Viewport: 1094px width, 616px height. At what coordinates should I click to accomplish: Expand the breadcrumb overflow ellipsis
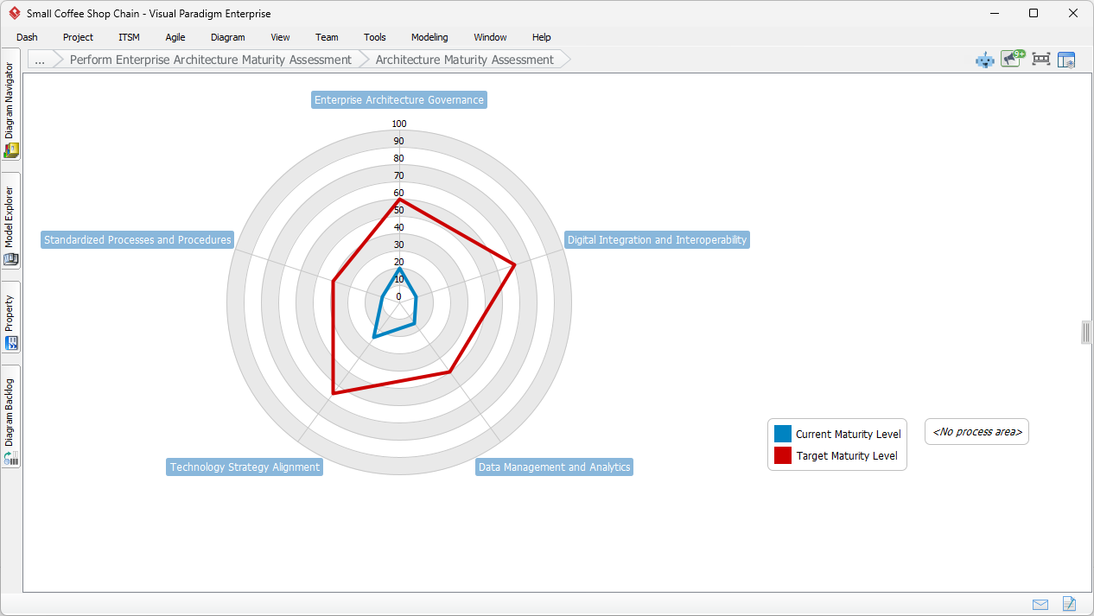coord(40,60)
